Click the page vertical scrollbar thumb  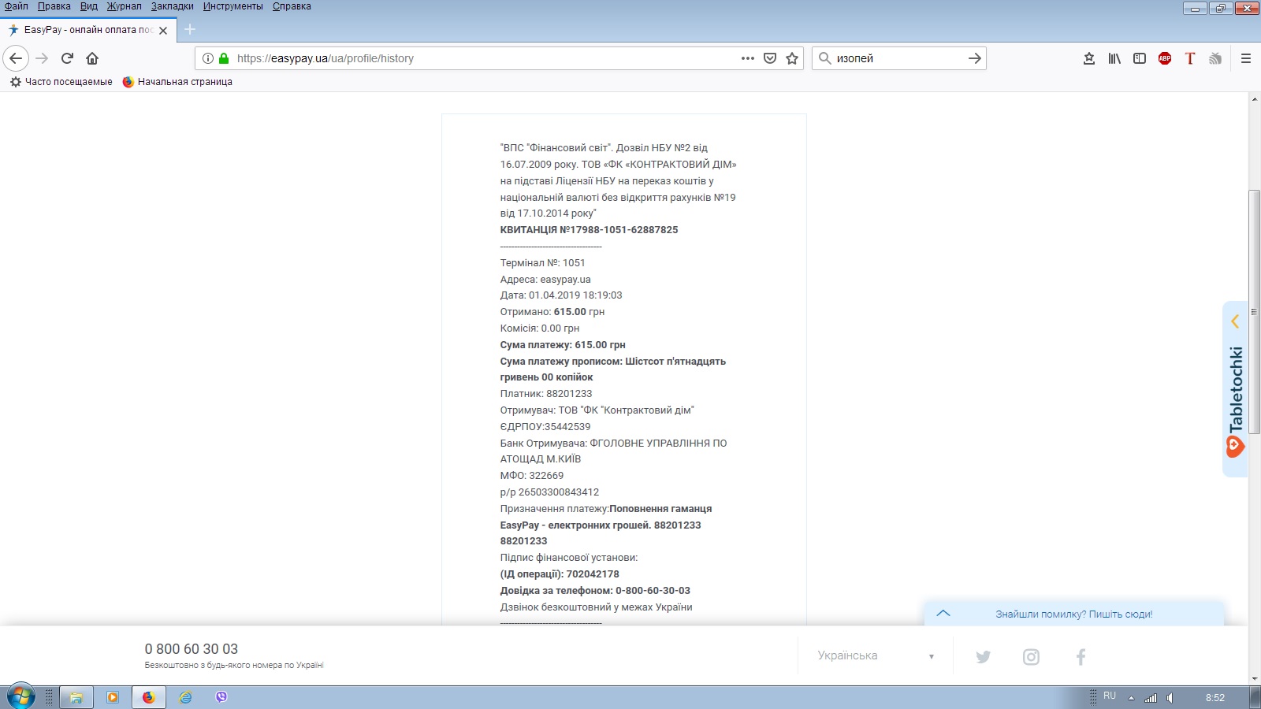(x=1255, y=312)
